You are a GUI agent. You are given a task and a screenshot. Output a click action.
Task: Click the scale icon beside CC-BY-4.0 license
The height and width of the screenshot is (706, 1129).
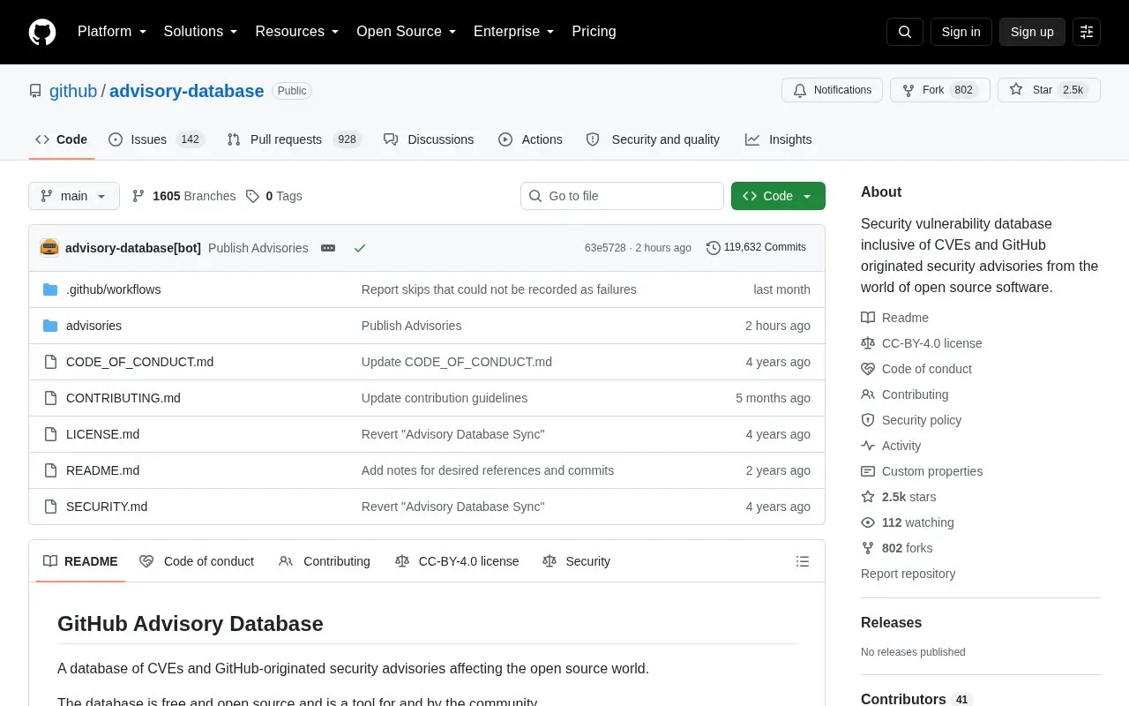tap(868, 343)
